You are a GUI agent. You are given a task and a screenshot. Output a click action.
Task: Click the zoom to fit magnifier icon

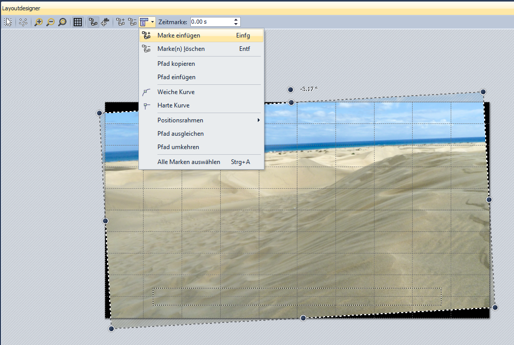(62, 22)
